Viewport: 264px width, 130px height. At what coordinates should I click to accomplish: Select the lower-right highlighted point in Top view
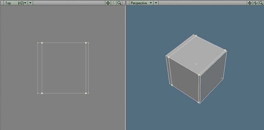click(x=86, y=93)
